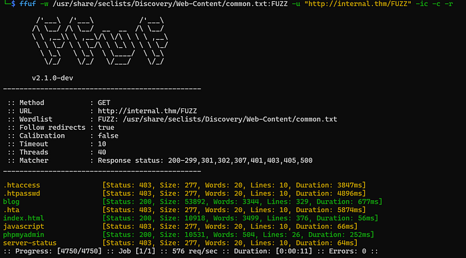Click the quoted URL "http://internal.thm/FUZZ" in command
Screen dimensions: 466x258
(x=357, y=4)
